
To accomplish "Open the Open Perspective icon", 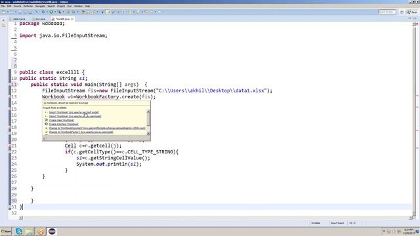I will [402, 12].
